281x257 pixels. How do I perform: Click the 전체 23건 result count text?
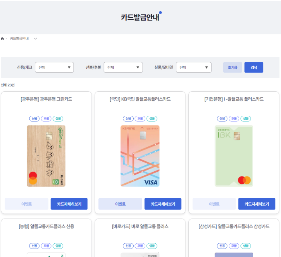(8, 85)
